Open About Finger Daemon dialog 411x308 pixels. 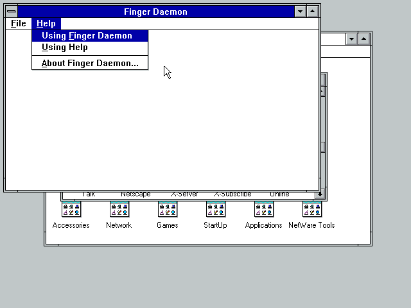tap(90, 63)
